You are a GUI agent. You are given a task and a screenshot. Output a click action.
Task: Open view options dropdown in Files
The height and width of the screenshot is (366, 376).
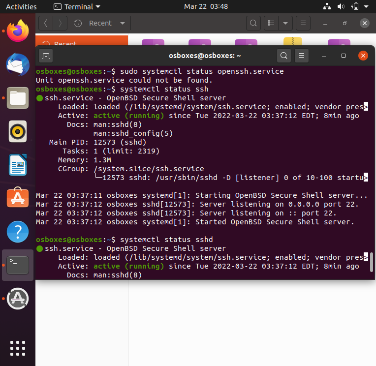tap(285, 23)
